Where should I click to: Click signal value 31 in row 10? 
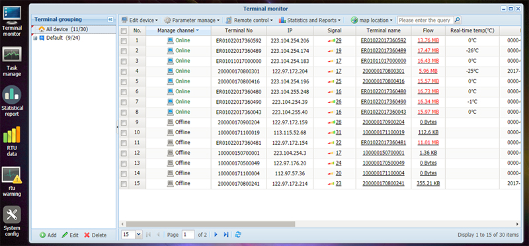click(339, 132)
